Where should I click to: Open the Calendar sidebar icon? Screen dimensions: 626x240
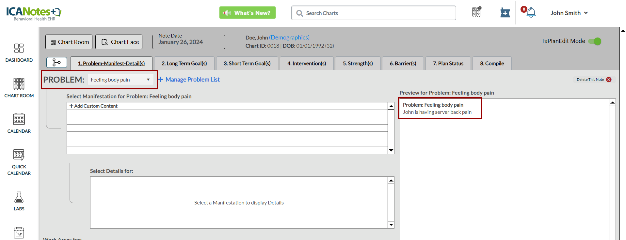19,123
